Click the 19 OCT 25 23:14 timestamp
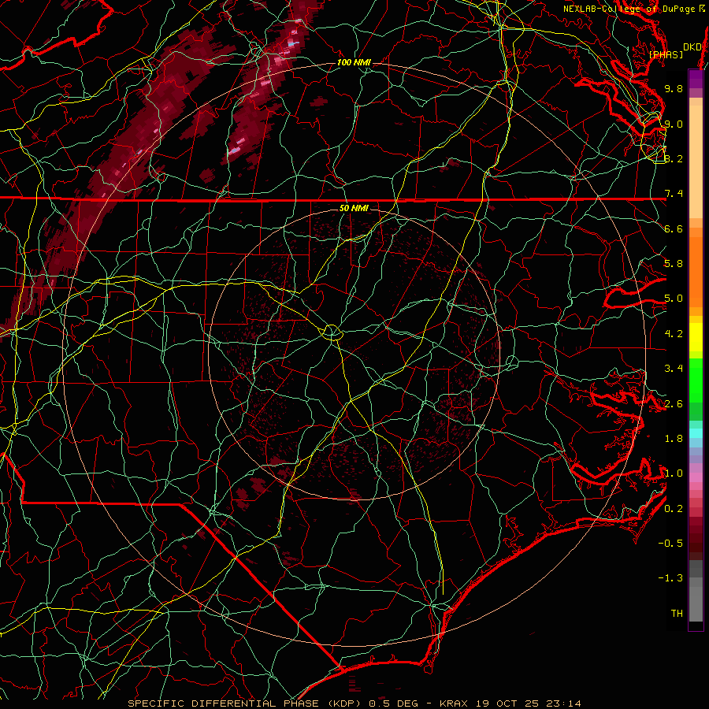 [x=528, y=703]
